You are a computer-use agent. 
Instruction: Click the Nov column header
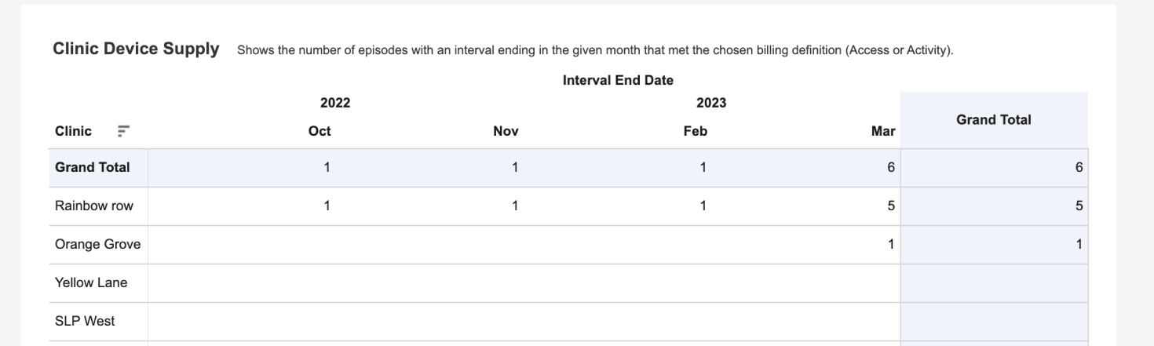(506, 132)
